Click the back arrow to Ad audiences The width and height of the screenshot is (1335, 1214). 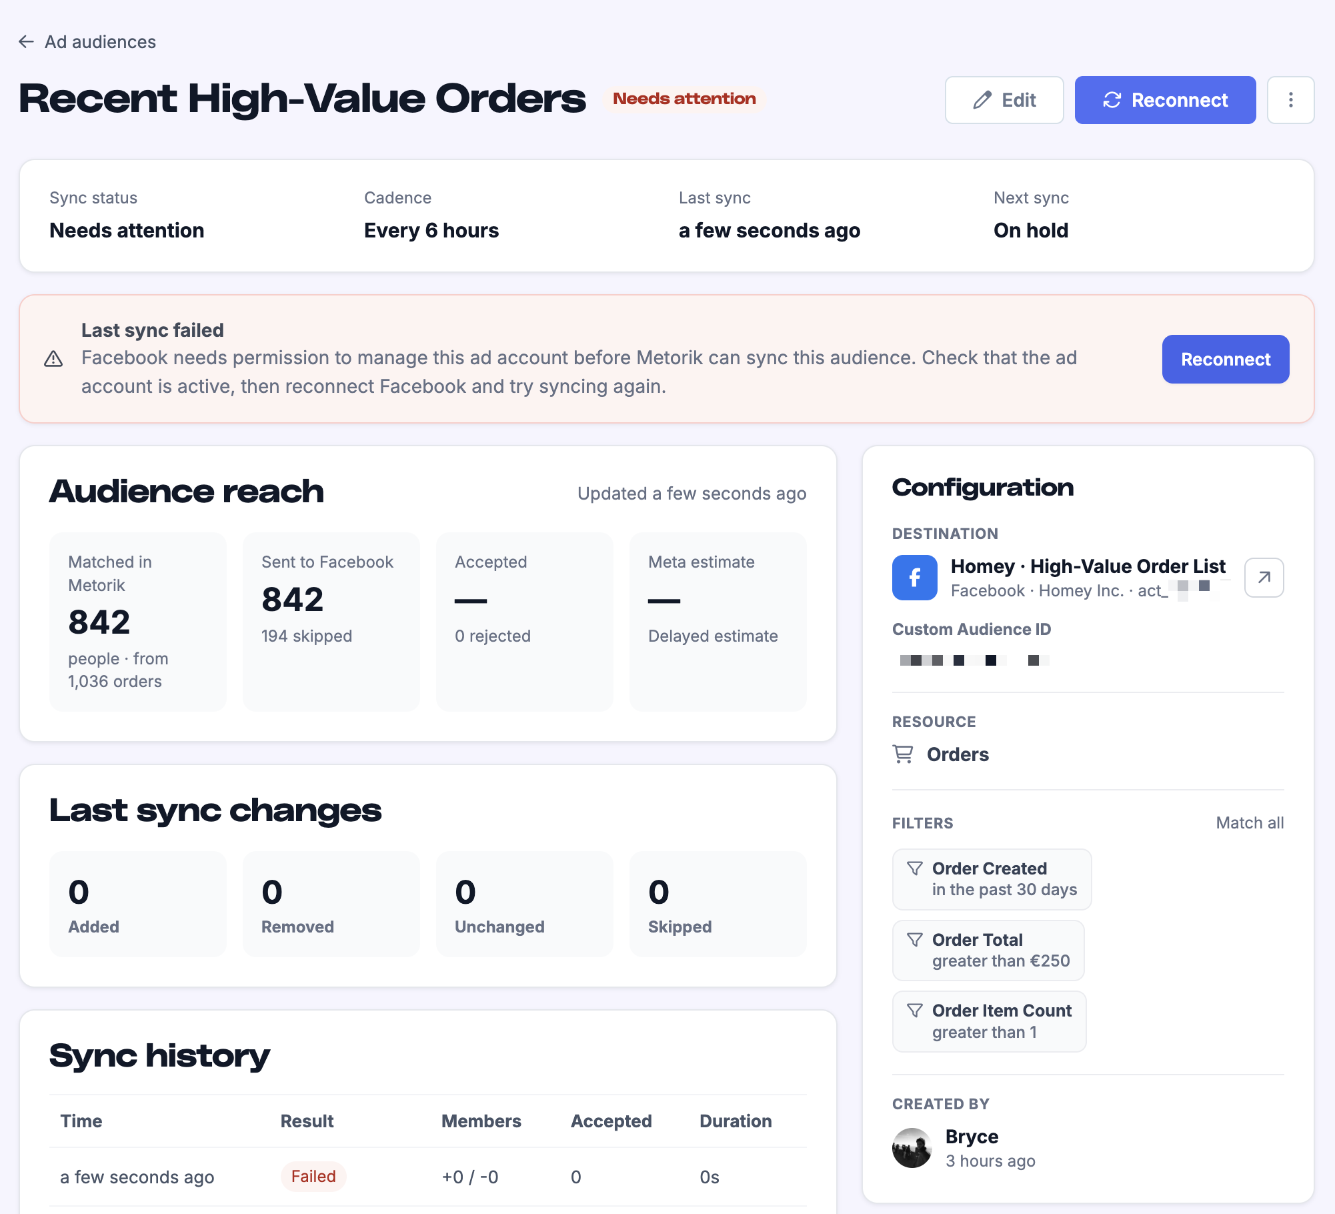tap(27, 42)
